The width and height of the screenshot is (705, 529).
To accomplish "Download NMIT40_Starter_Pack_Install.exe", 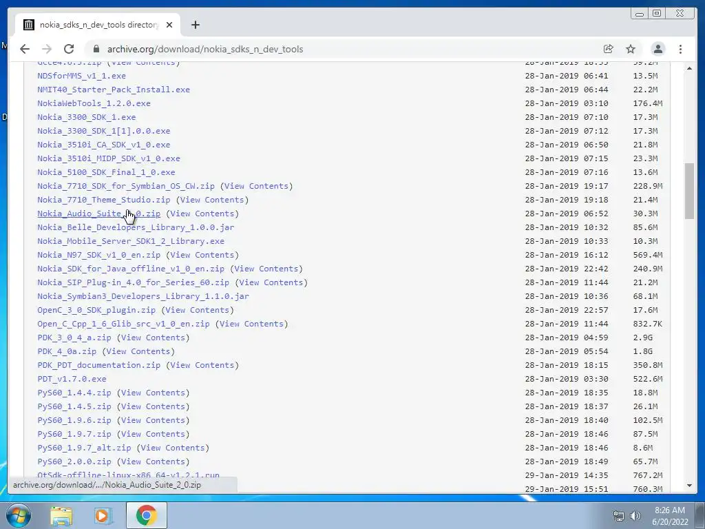I will 114,90.
